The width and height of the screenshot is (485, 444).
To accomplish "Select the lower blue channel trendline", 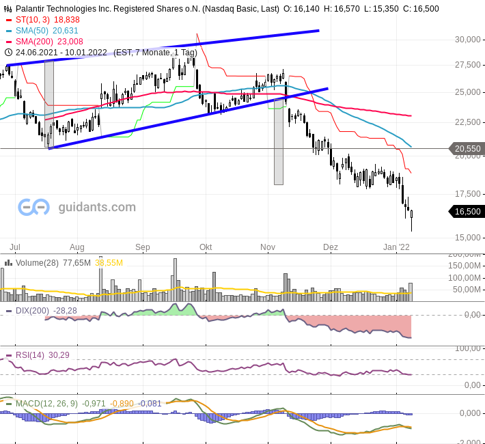I will tap(188, 119).
